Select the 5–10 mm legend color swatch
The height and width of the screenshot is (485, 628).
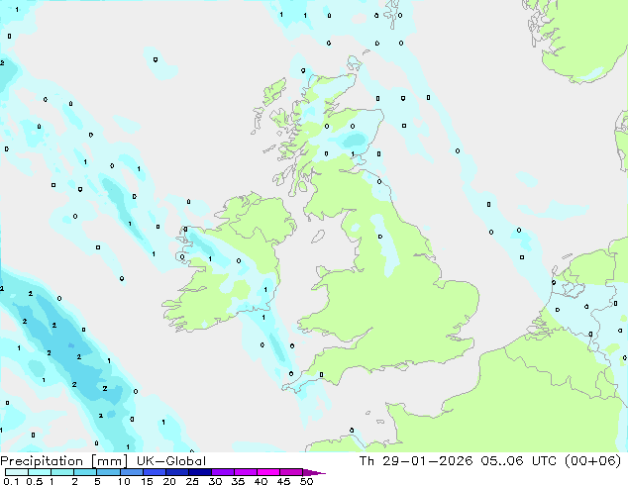[108, 472]
